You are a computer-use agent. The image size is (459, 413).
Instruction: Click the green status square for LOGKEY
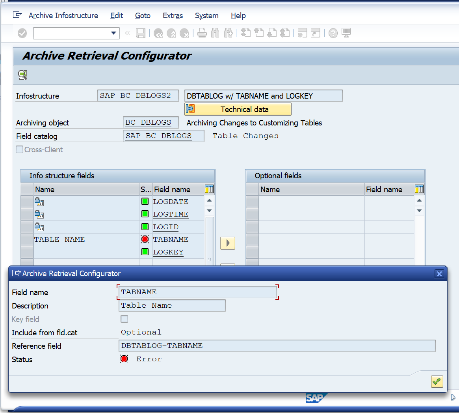145,252
